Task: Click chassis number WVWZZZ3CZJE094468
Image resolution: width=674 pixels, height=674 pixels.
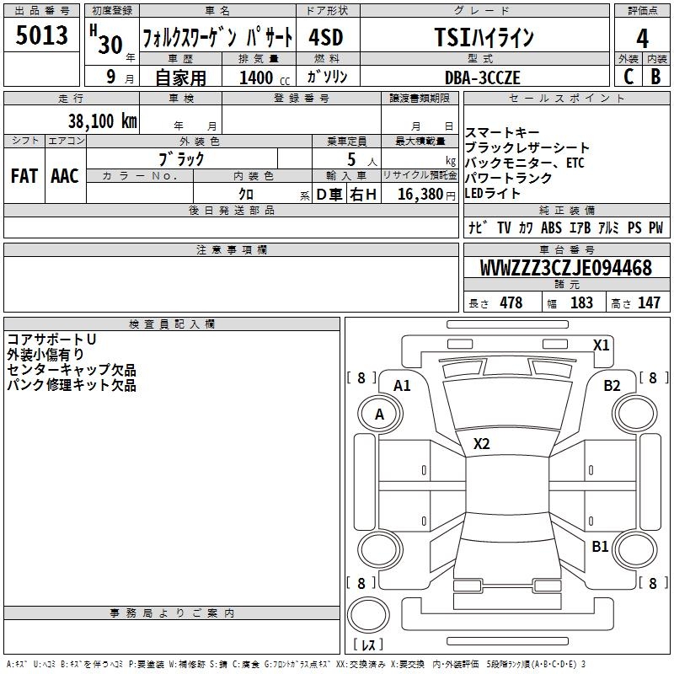Action: [565, 267]
